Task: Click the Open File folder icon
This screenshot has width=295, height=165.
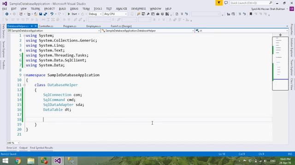Action: (35, 14)
